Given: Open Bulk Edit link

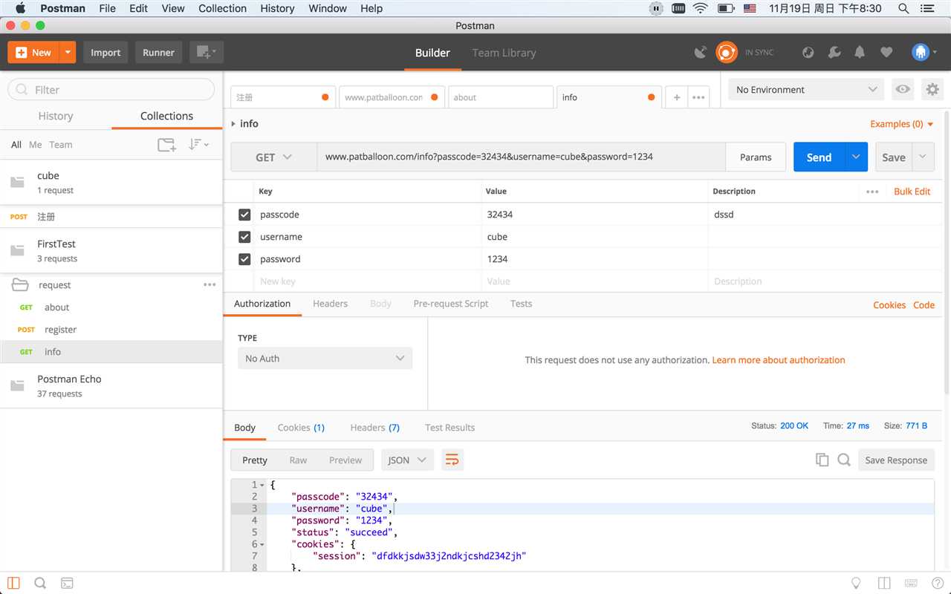Looking at the screenshot, I should [x=912, y=192].
